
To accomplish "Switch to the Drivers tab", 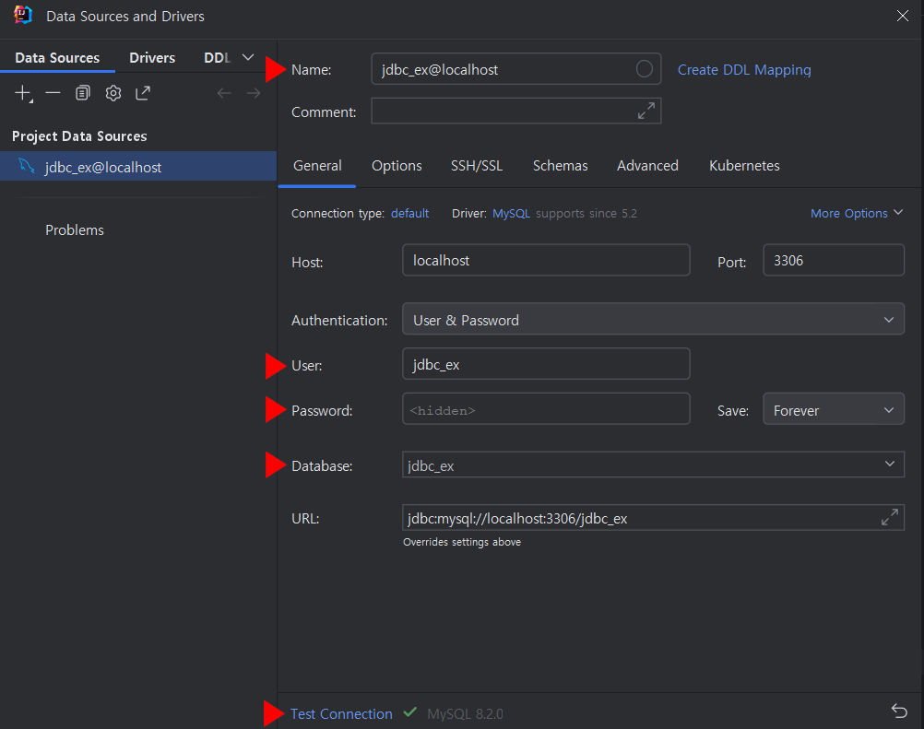I will (x=152, y=58).
